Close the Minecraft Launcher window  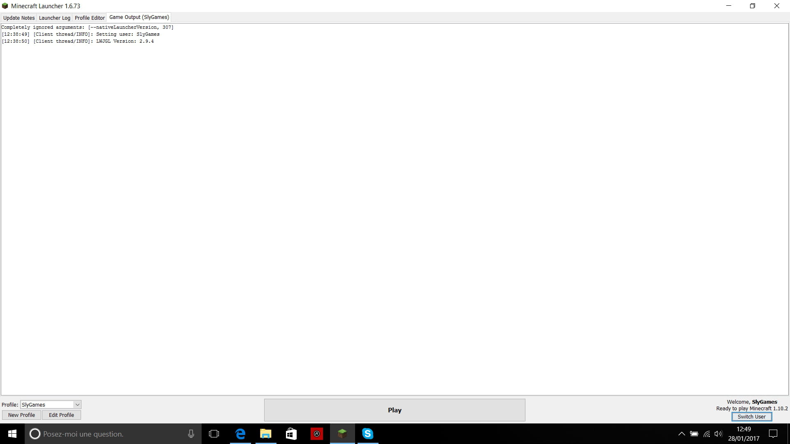click(777, 6)
